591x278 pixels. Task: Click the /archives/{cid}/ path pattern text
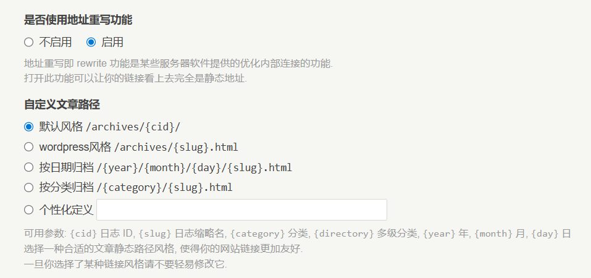pos(133,127)
